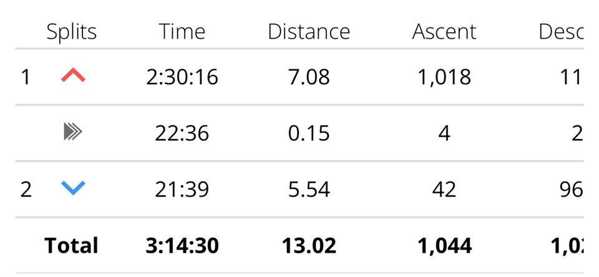The image size is (599, 277).
Task: Click split number 2 label
Action: point(26,190)
